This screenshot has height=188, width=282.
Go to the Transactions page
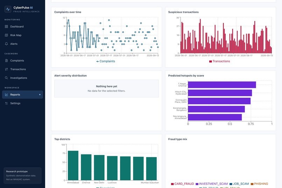pyautogui.click(x=22, y=69)
